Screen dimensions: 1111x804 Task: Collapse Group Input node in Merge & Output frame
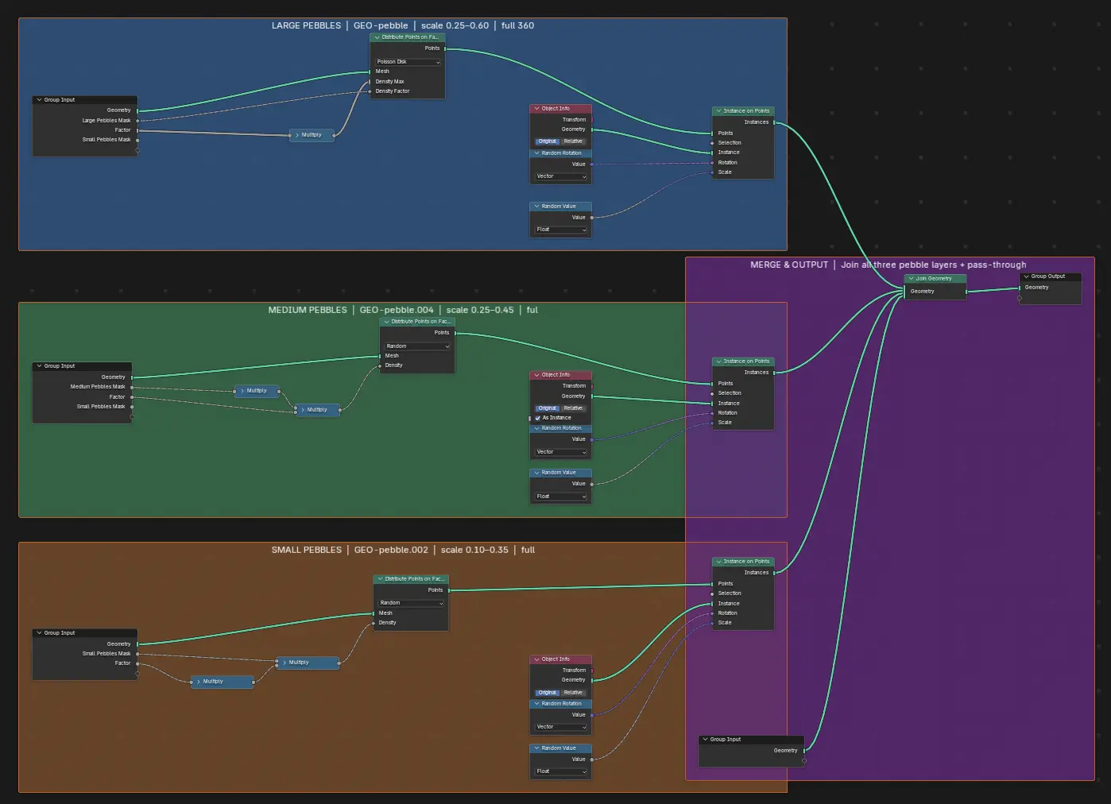(x=705, y=740)
